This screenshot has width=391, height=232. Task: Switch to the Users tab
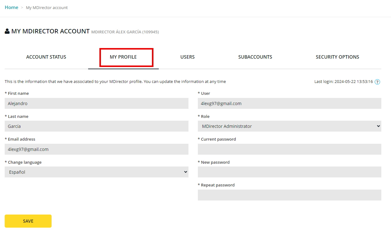[x=188, y=57]
